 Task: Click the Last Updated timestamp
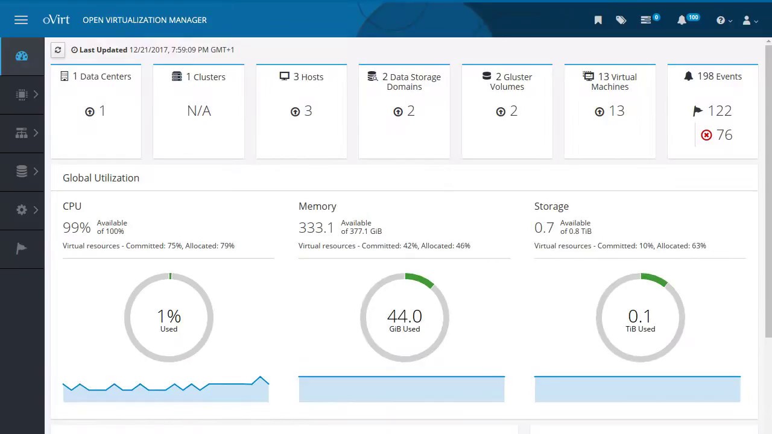[x=153, y=50]
